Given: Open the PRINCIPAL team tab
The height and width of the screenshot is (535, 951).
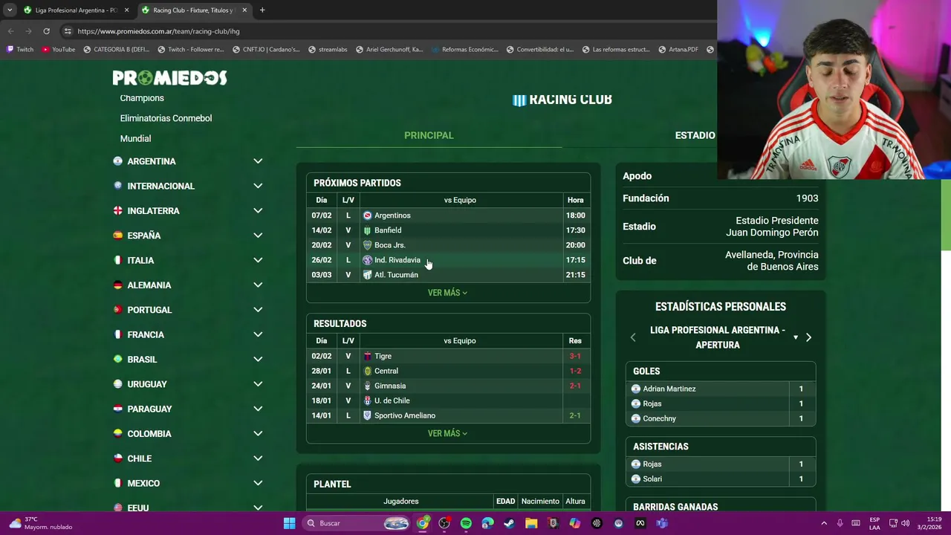Looking at the screenshot, I should point(429,135).
